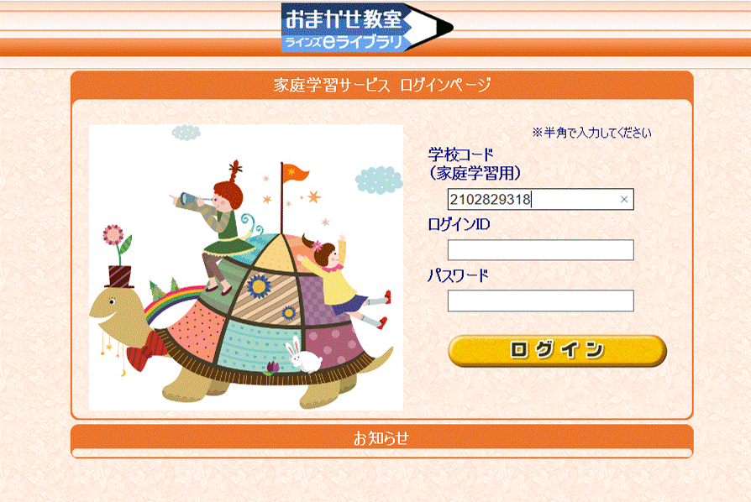The height and width of the screenshot is (502, 751).
Task: Focus the ログインID input field
Action: point(541,250)
